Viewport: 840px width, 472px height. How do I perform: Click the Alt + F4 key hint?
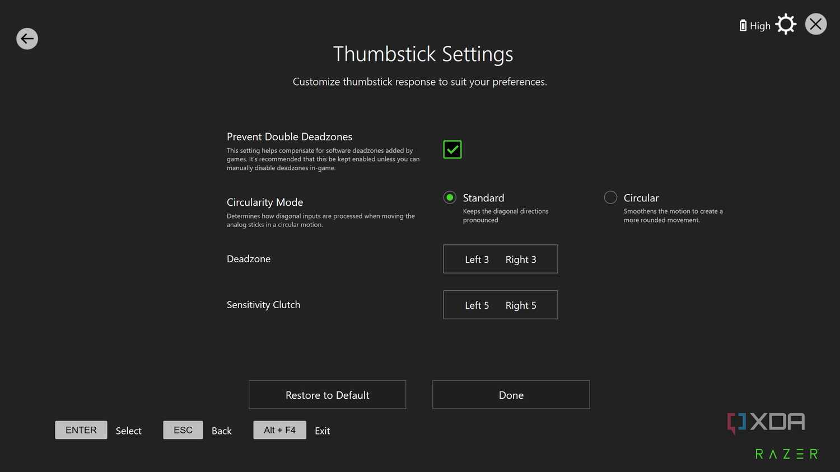279,430
